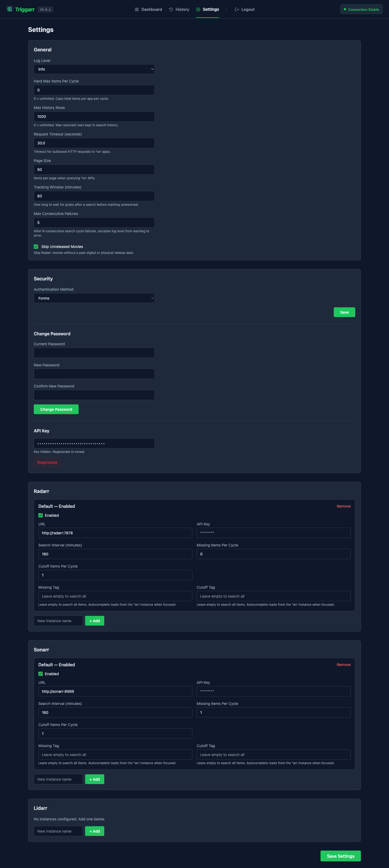Click the green Change Password button

56,409
